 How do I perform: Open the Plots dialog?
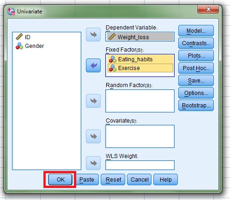(x=196, y=56)
